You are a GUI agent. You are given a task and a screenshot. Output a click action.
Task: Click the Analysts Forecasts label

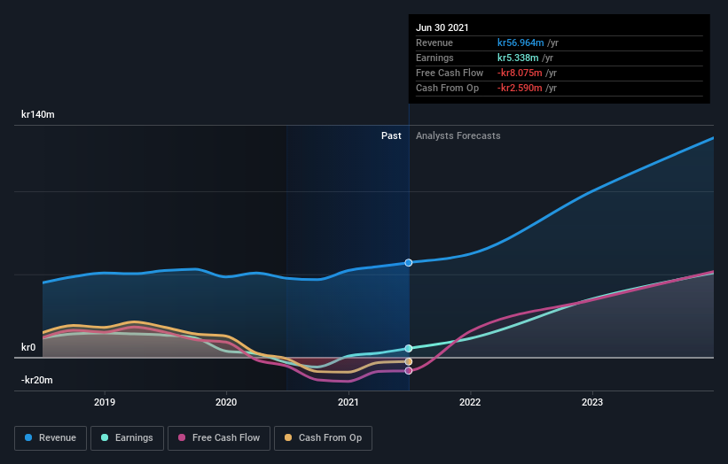click(x=458, y=135)
